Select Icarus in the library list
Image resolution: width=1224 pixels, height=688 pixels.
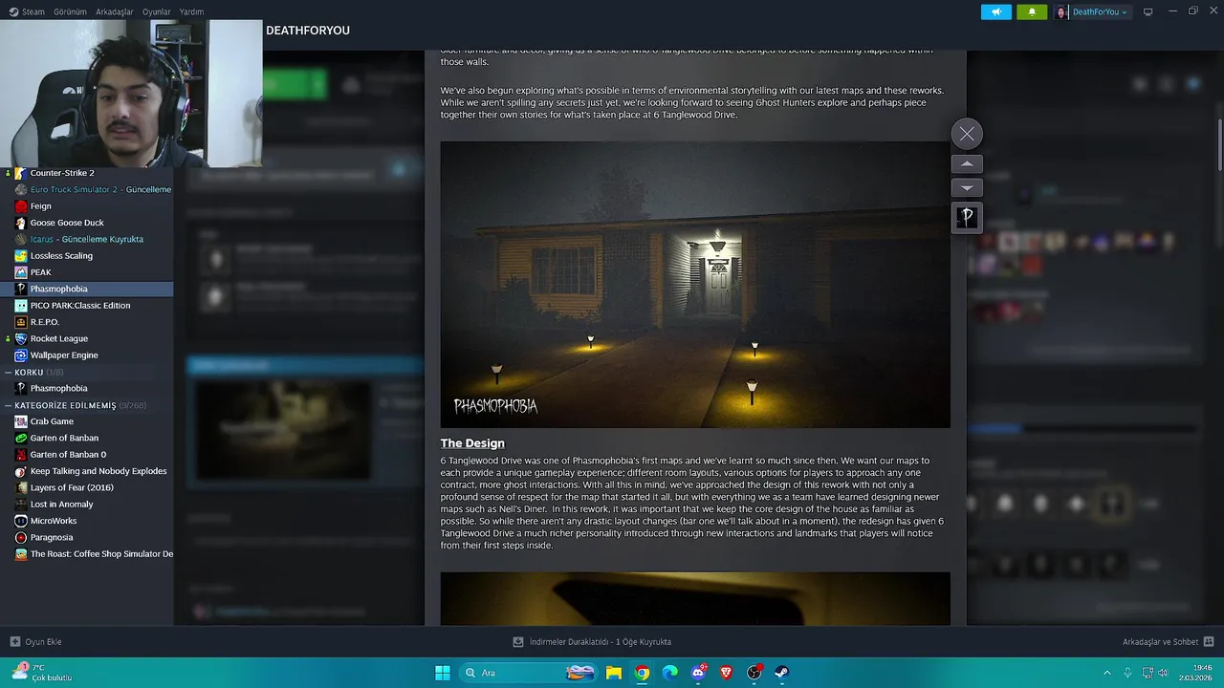click(x=87, y=239)
